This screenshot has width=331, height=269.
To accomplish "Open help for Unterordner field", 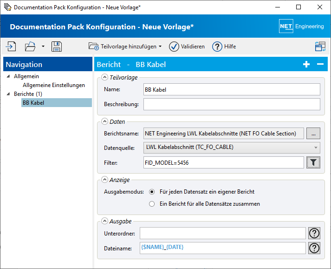I will [314, 233].
